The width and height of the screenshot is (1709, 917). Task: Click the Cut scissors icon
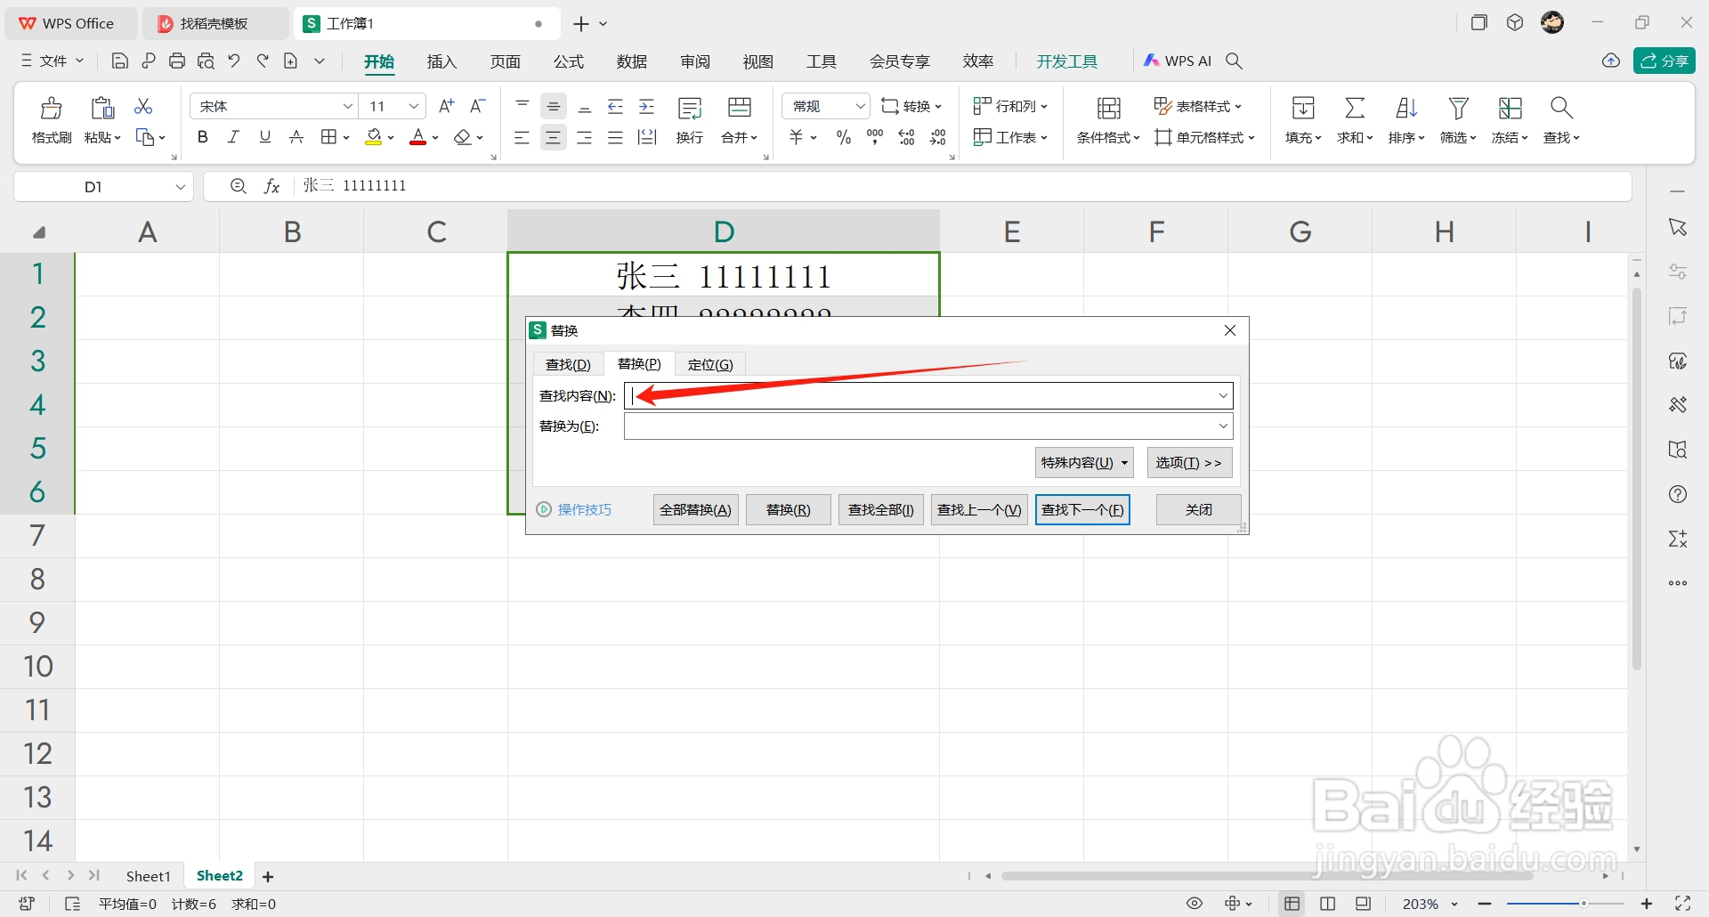point(143,107)
